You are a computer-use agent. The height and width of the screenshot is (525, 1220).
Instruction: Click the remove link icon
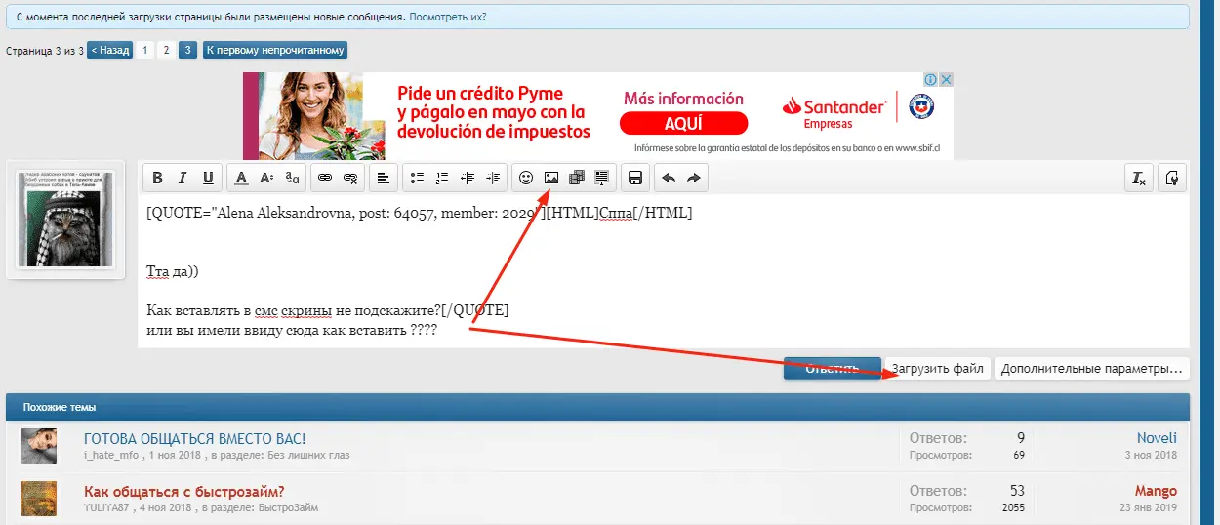tap(350, 178)
